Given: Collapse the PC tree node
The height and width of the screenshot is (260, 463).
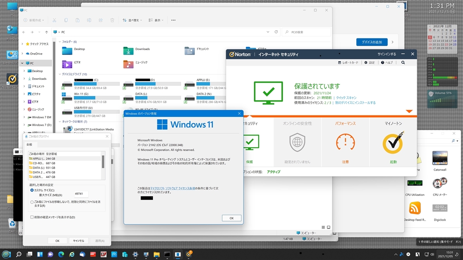Looking at the screenshot, I should 23,63.
